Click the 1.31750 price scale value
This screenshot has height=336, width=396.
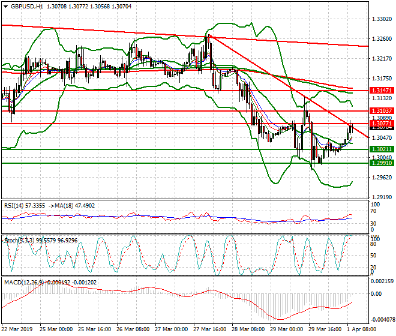point(382,79)
